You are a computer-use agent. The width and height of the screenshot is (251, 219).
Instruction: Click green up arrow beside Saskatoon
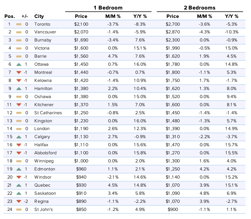click(19, 193)
